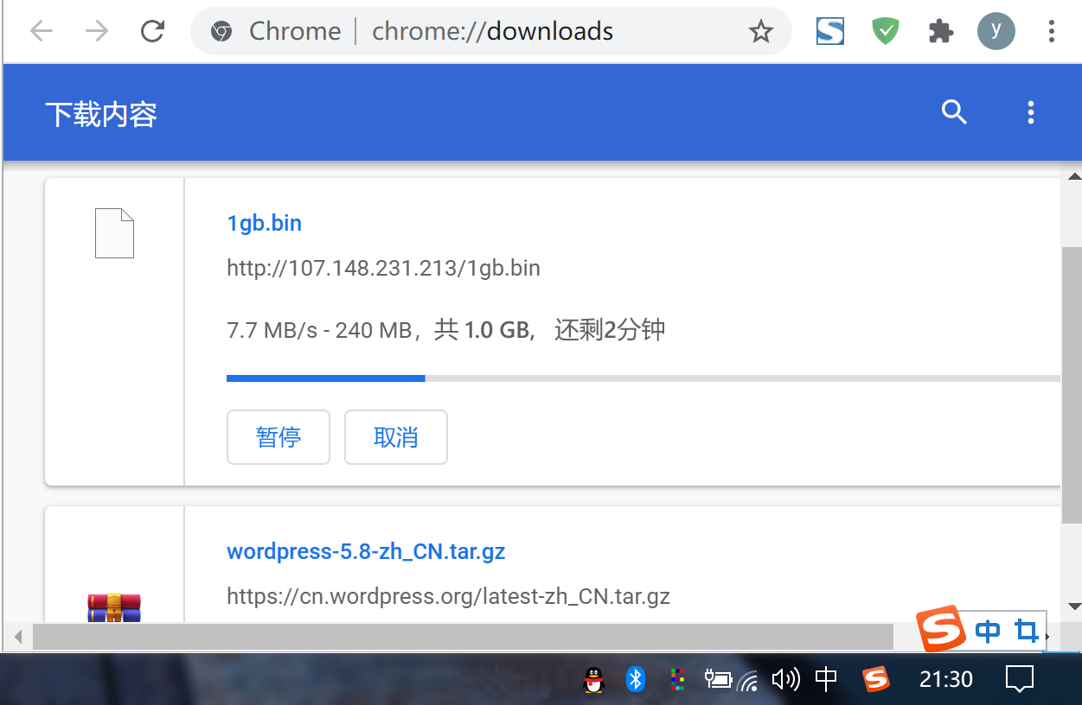
Task: Open the 1gb.bin file name link
Action: 264,223
